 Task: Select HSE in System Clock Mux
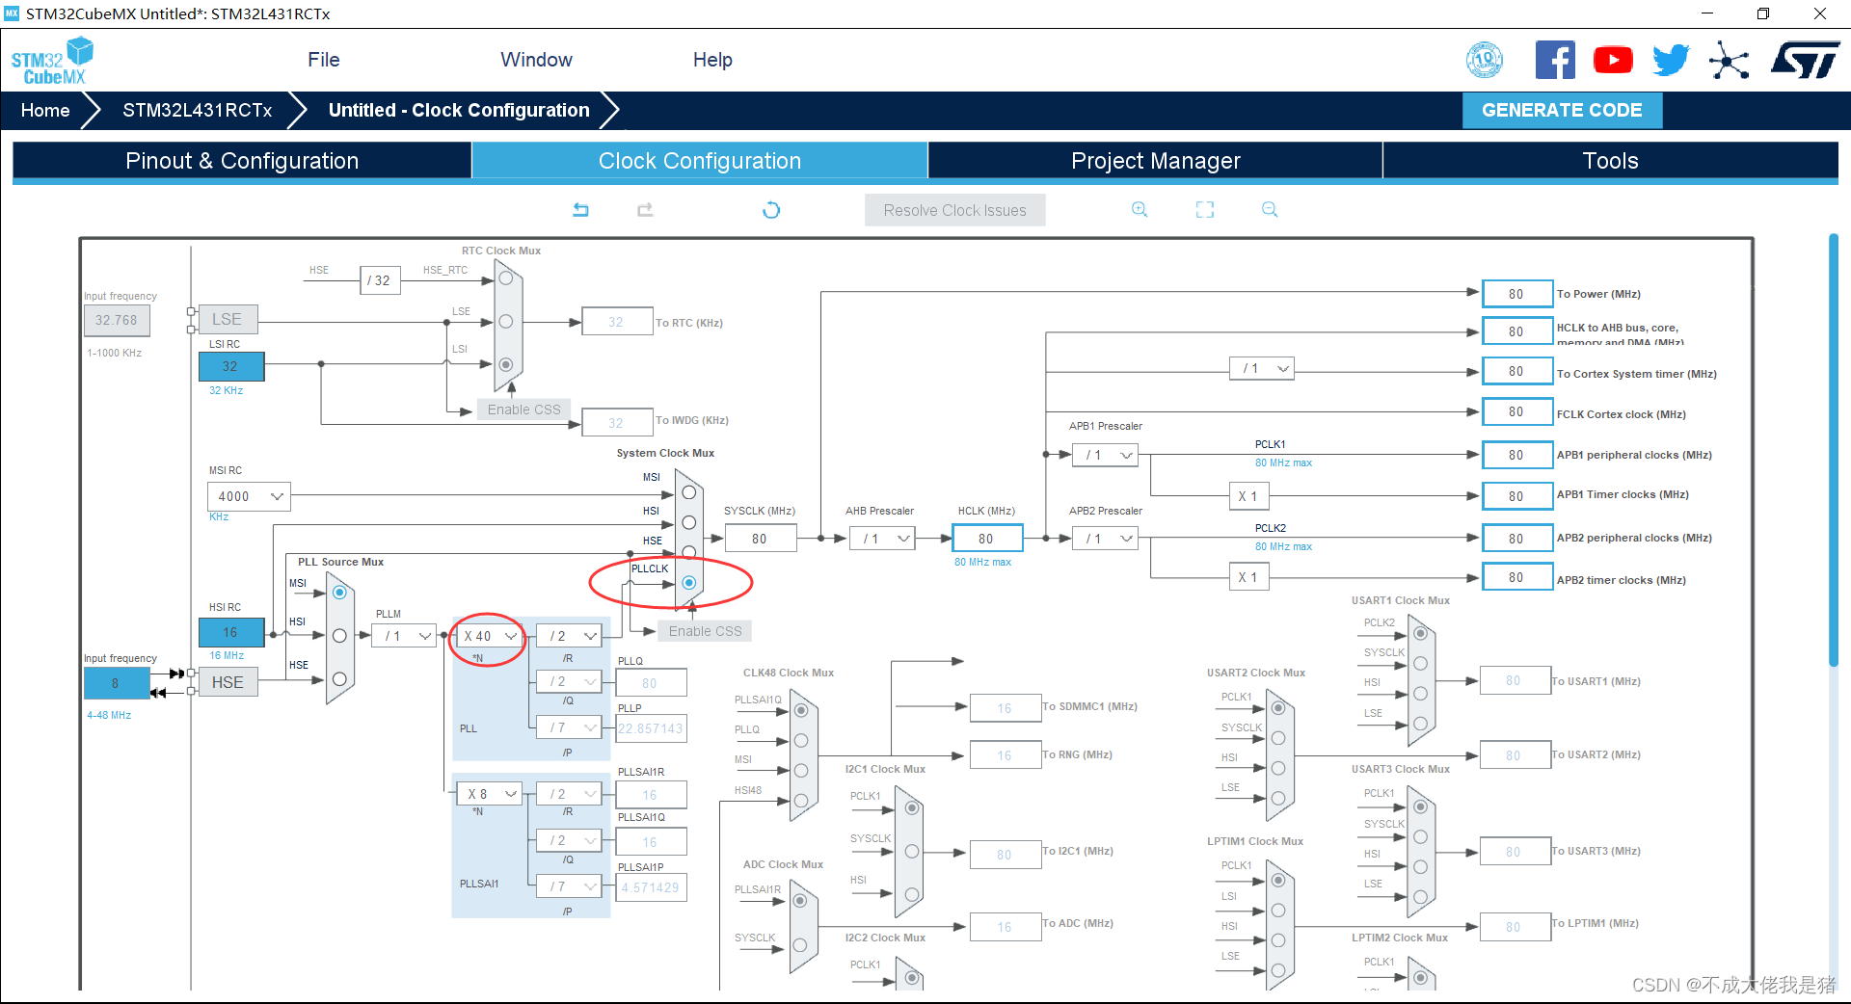click(688, 552)
